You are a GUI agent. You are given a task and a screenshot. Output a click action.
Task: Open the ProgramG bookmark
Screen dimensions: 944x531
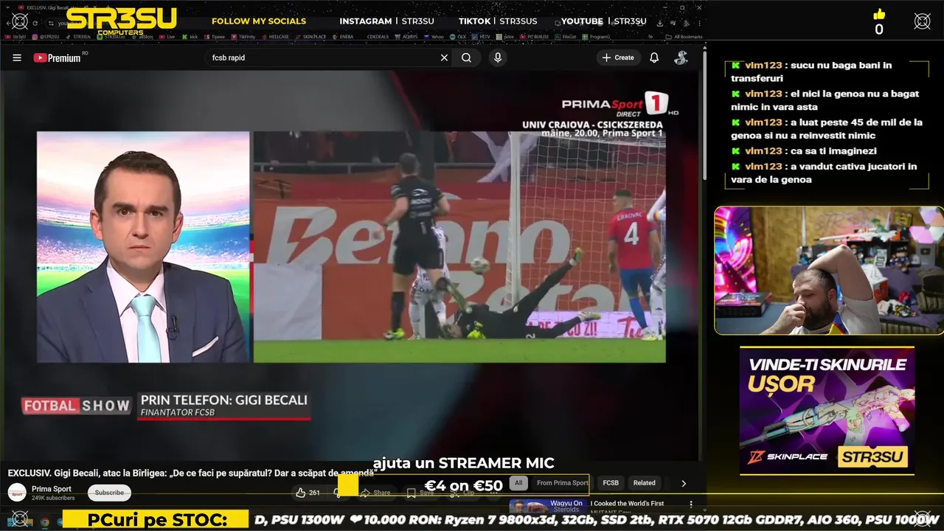pos(596,36)
